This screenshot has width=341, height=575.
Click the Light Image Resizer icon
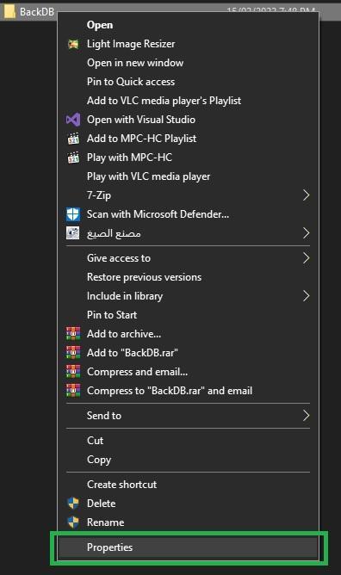[x=73, y=45]
